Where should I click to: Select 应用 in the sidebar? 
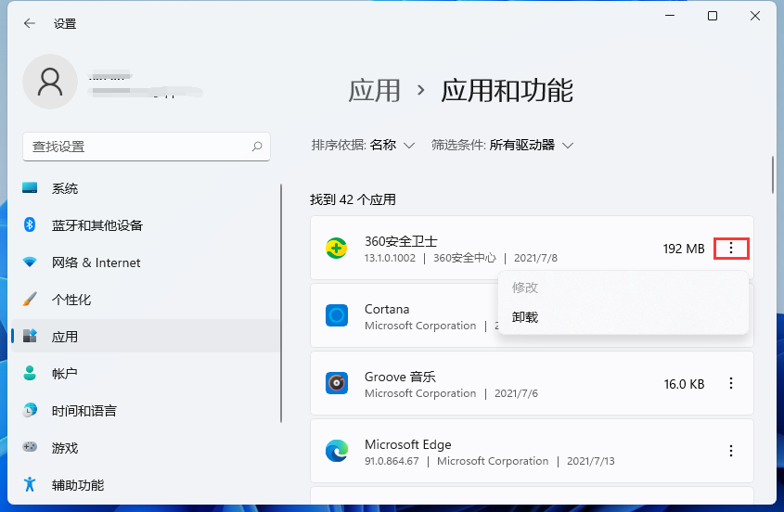[x=146, y=337]
